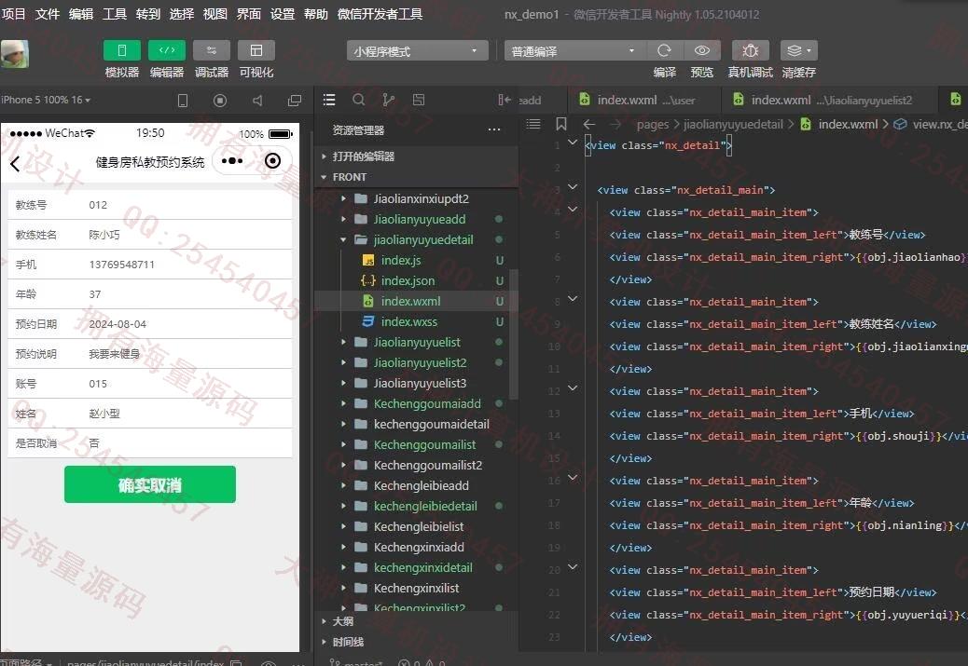Open the 小程序模式 mode dropdown
The height and width of the screenshot is (666, 968).
(418, 51)
